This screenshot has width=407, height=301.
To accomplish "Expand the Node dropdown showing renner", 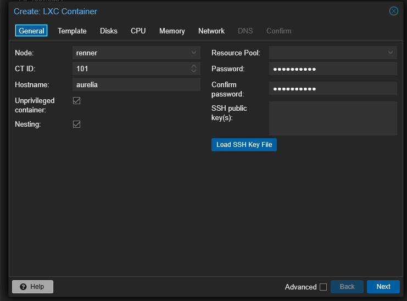I will pyautogui.click(x=194, y=53).
